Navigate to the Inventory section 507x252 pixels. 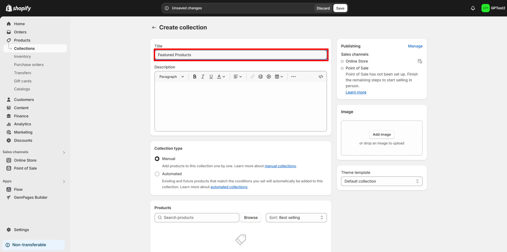click(22, 56)
